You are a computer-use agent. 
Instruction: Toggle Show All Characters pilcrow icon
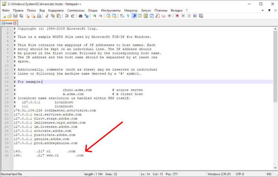tap(128, 16)
